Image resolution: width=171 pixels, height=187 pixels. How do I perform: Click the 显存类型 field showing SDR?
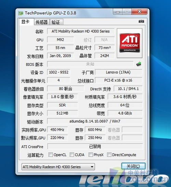click(63, 105)
